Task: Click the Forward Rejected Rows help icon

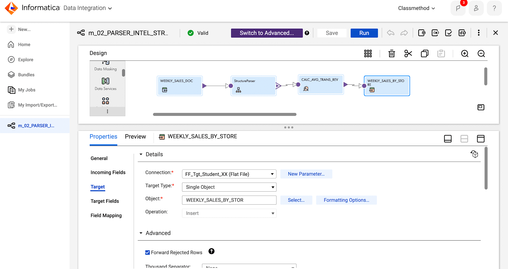Action: point(211,251)
